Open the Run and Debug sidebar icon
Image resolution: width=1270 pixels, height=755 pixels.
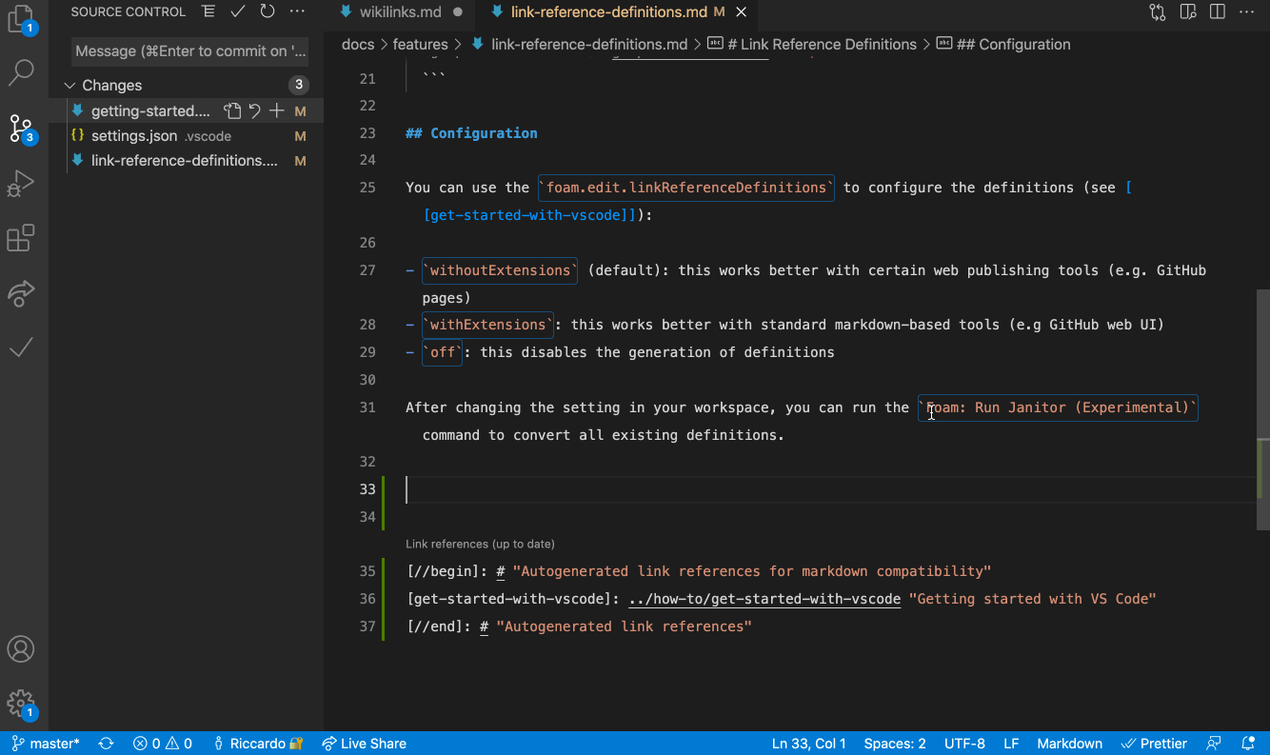22,183
